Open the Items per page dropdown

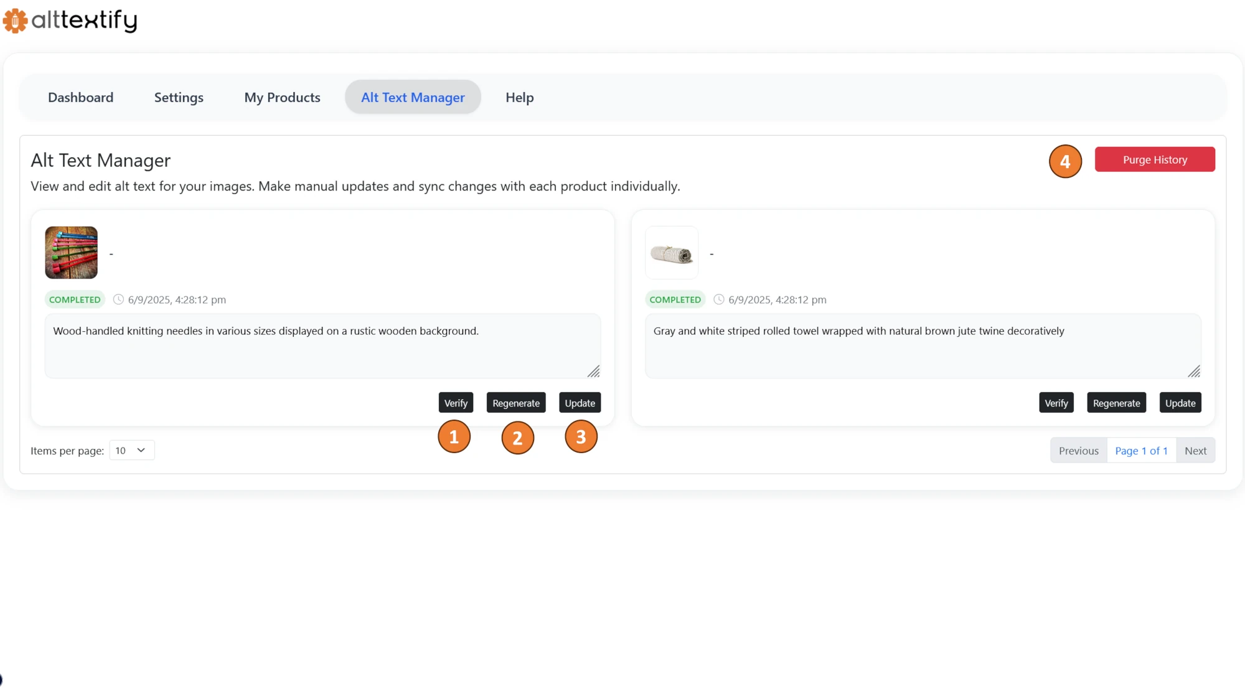131,450
